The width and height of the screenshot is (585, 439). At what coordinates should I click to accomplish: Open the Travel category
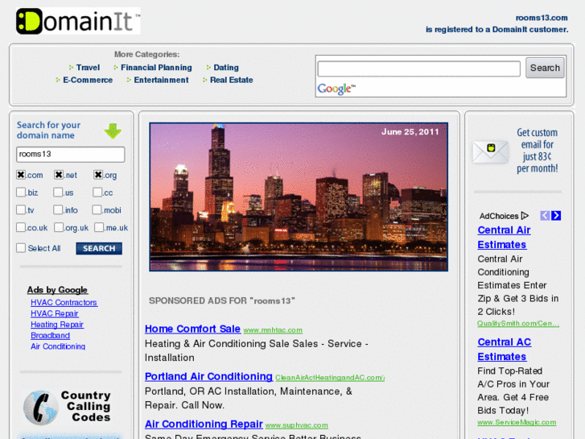coord(88,68)
